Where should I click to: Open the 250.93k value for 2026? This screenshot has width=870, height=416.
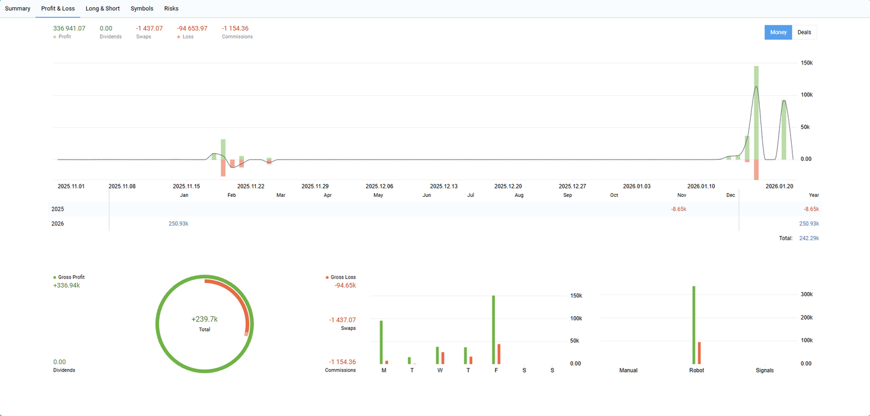[x=178, y=223]
